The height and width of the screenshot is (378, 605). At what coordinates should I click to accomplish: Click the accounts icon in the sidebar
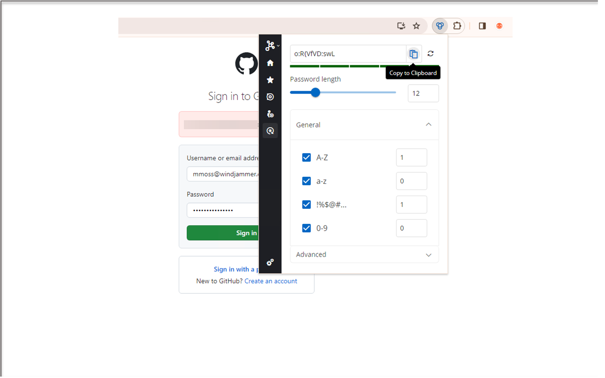coord(270,96)
